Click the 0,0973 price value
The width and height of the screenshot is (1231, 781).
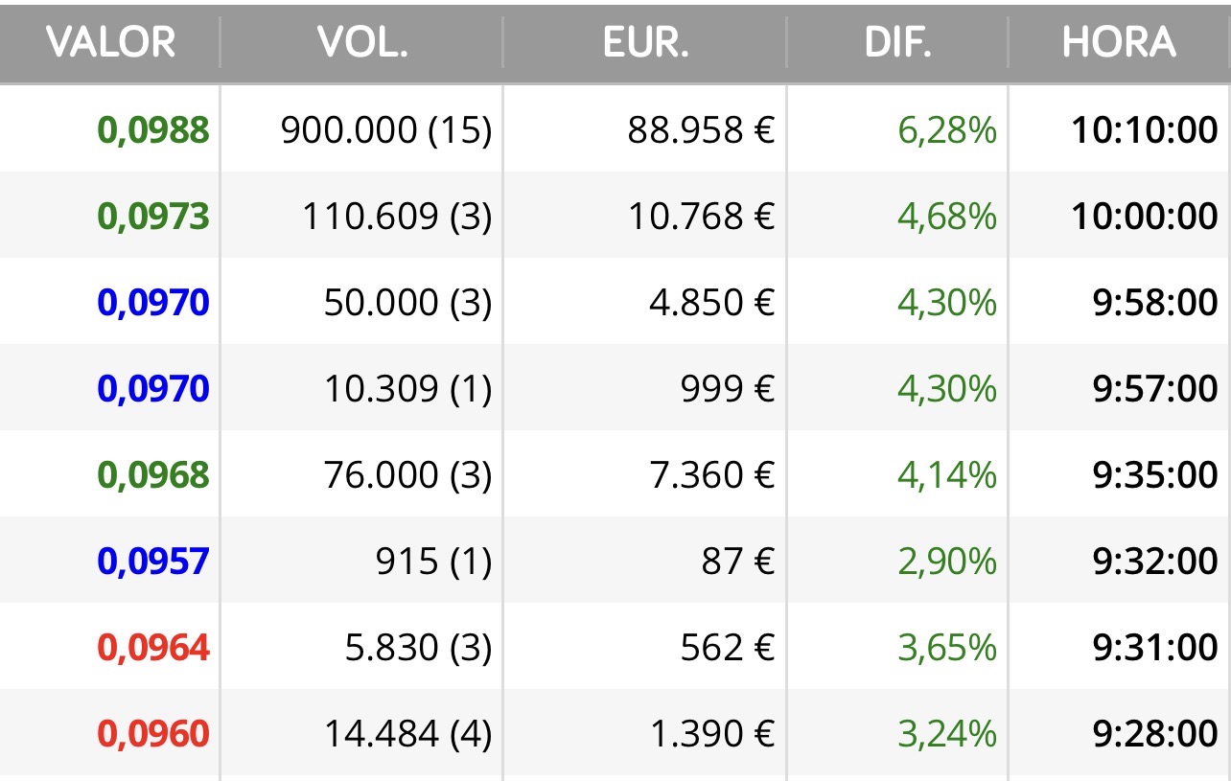[153, 217]
